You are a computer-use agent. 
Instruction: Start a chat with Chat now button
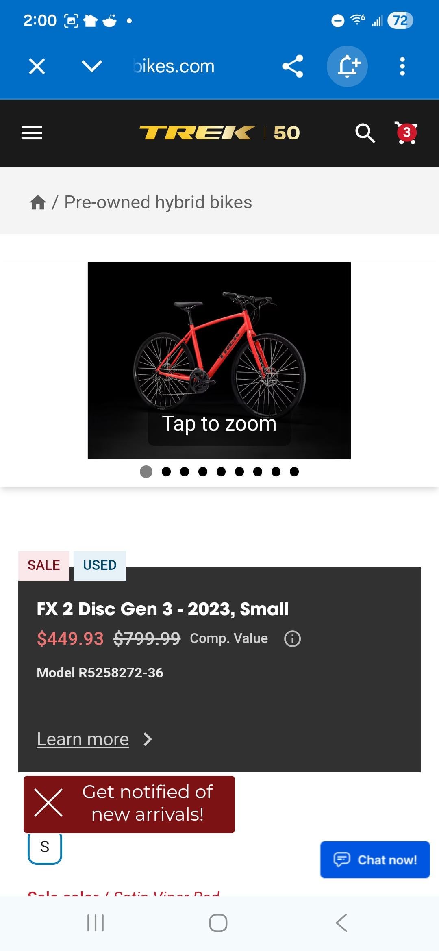(375, 860)
